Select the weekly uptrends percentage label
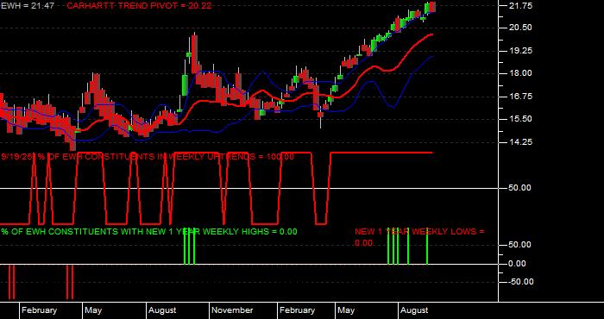This screenshot has width=604, height=319. click(148, 157)
